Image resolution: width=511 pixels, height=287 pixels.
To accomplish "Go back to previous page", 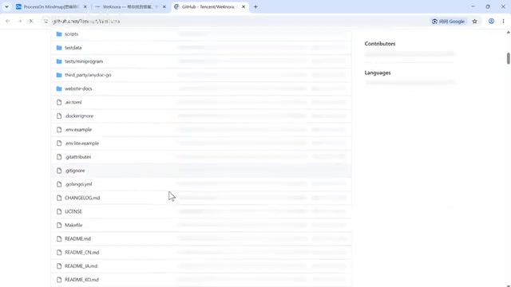I will [x=8, y=22].
